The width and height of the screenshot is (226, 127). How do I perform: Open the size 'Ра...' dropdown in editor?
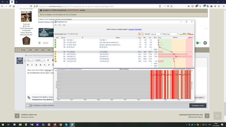point(30,60)
